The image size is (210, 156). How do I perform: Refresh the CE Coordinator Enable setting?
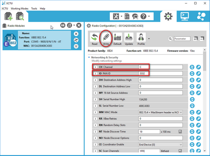[x=192, y=145]
